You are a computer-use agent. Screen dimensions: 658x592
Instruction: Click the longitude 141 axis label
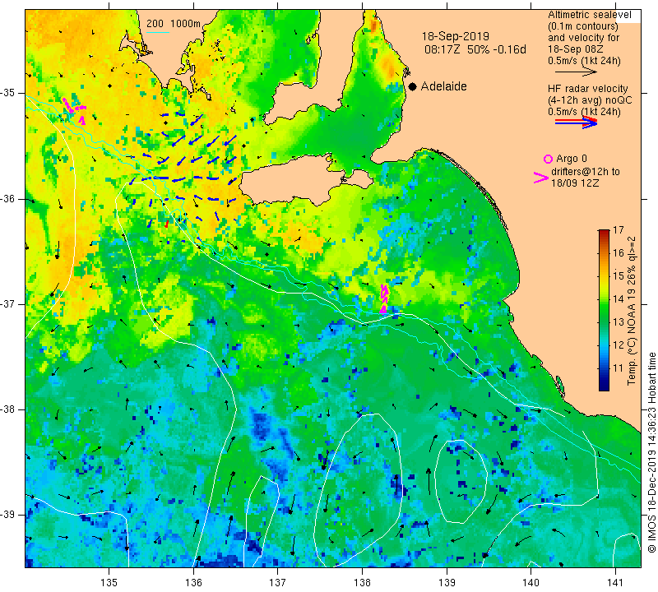pos(615,583)
